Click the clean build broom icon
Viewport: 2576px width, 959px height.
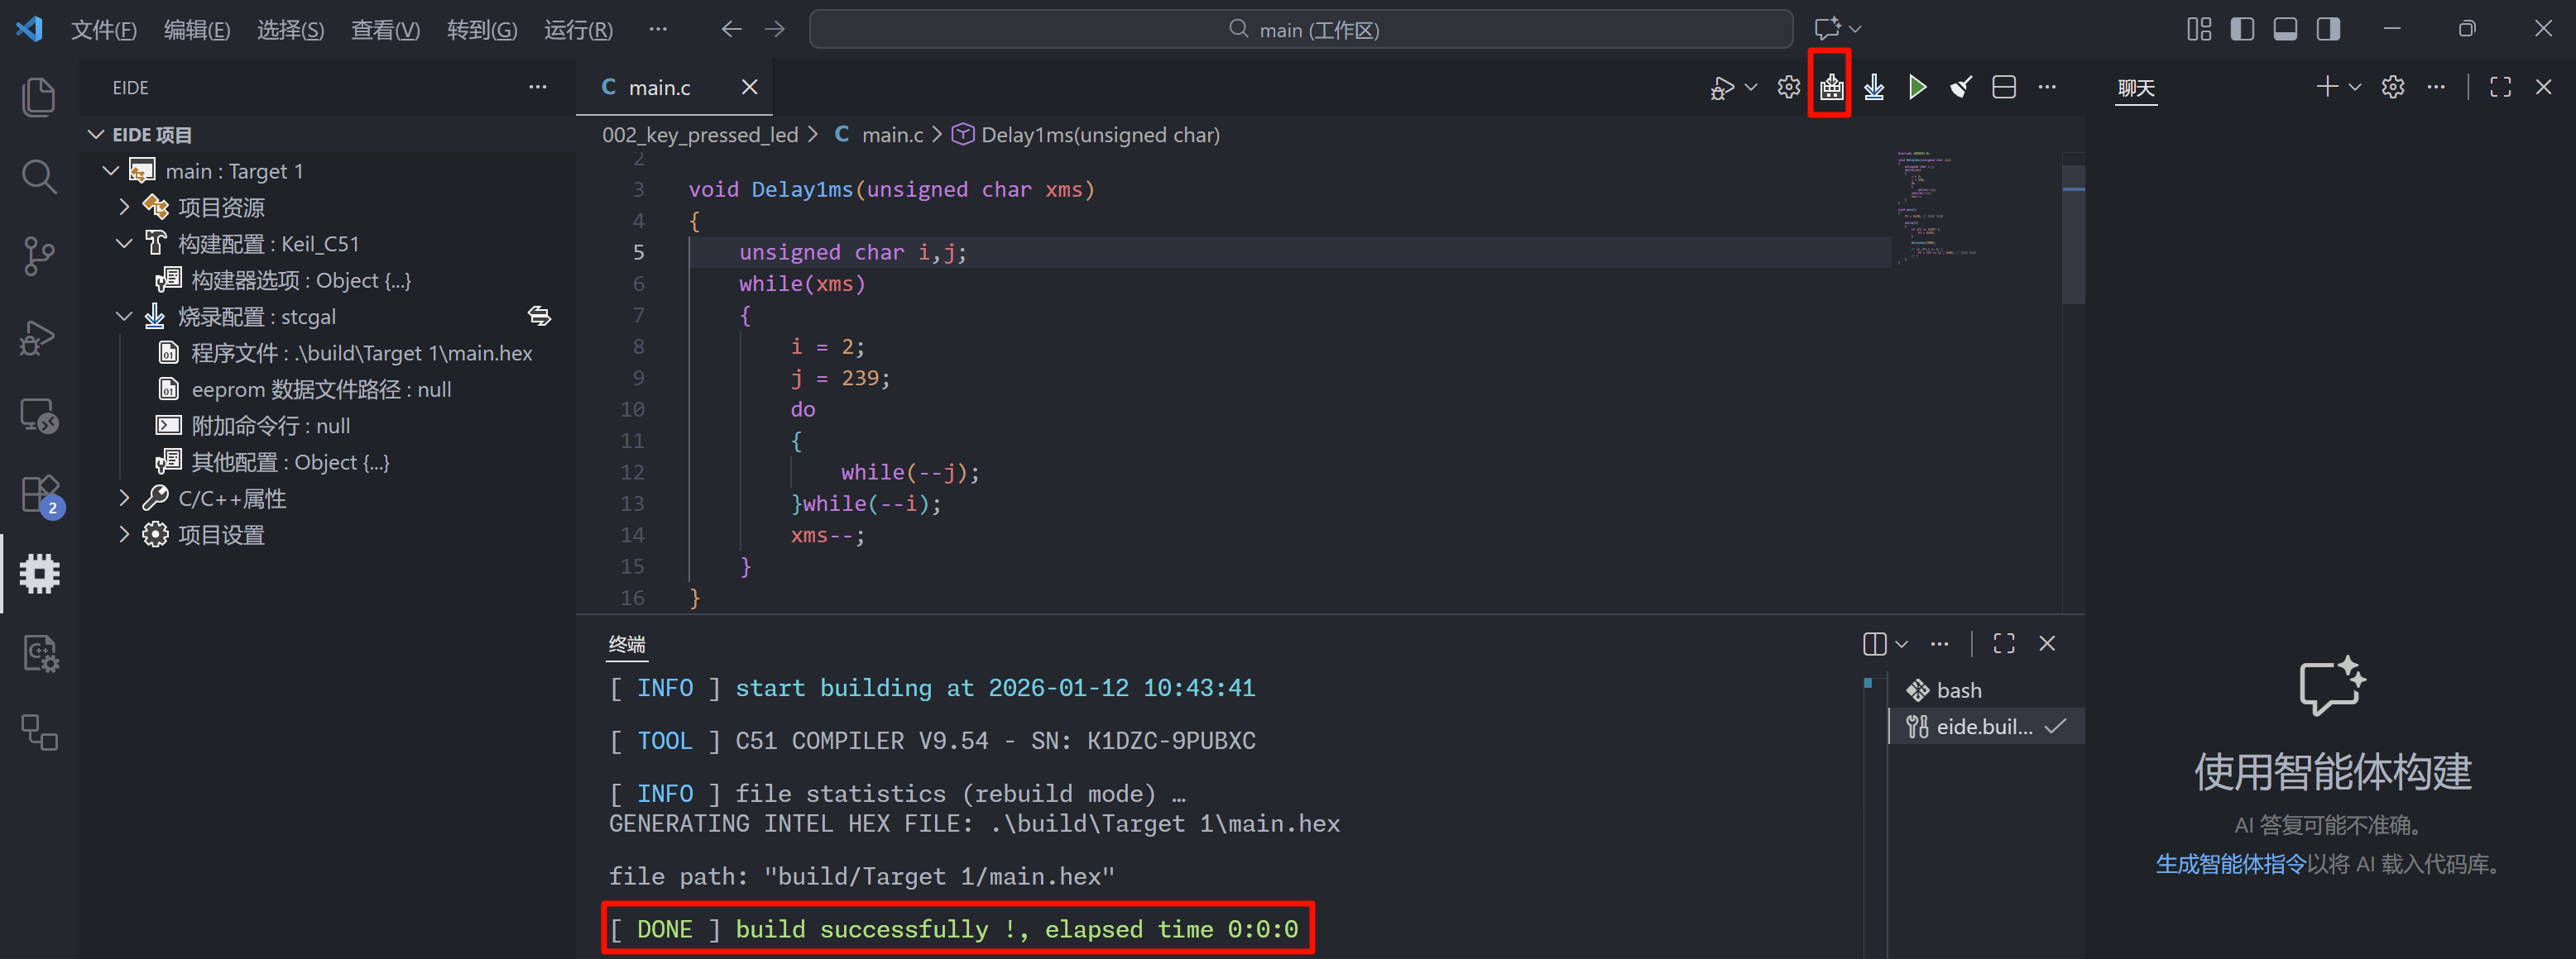pyautogui.click(x=1961, y=88)
